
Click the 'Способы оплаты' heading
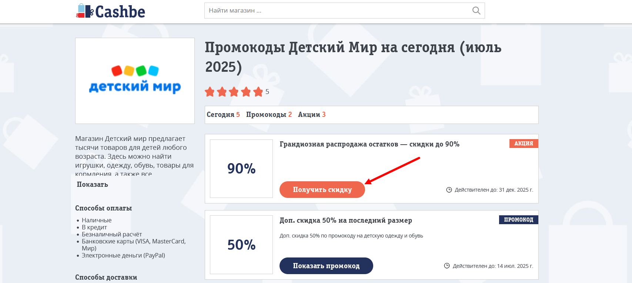(x=104, y=208)
